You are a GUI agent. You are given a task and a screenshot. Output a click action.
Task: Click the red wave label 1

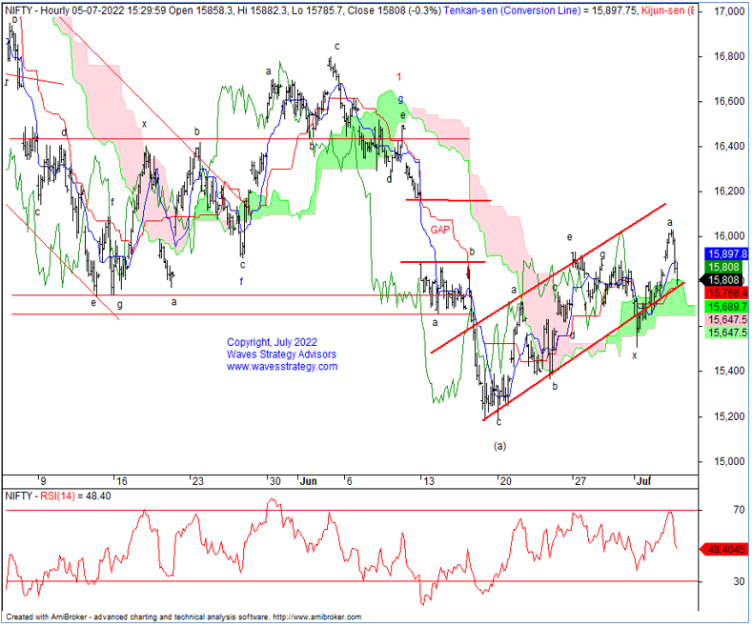point(399,76)
